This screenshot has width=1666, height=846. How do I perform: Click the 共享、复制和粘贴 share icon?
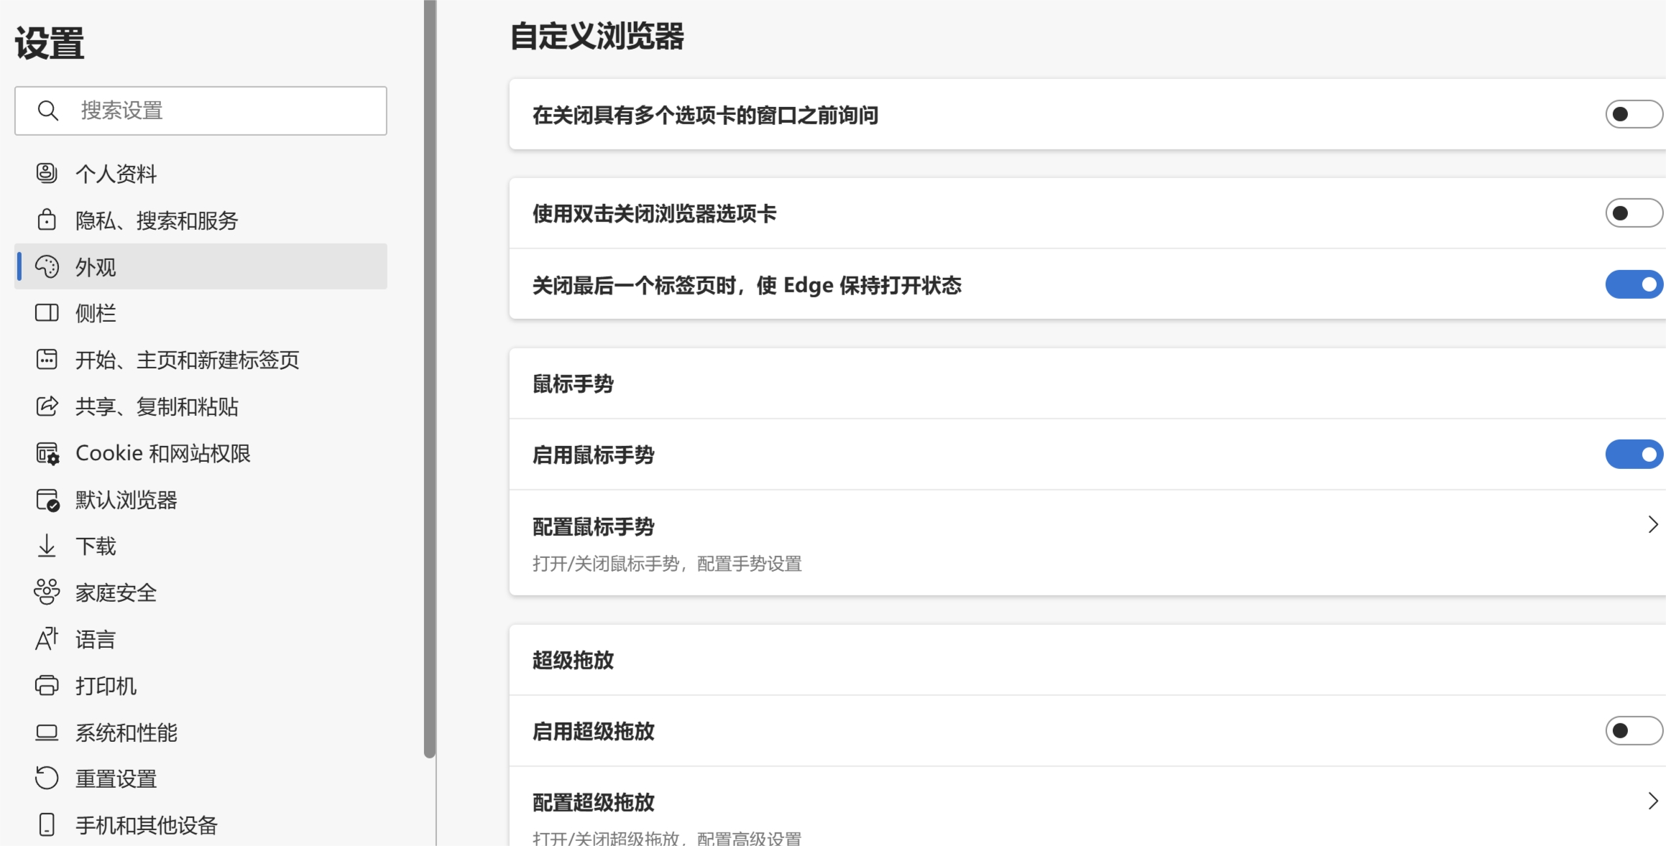coord(47,406)
